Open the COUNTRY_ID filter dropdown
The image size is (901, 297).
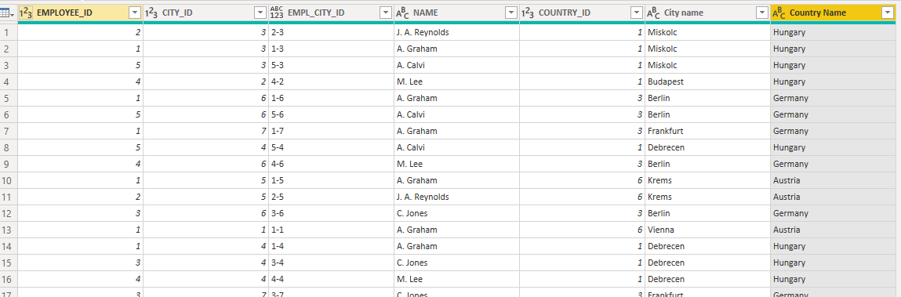coord(636,13)
